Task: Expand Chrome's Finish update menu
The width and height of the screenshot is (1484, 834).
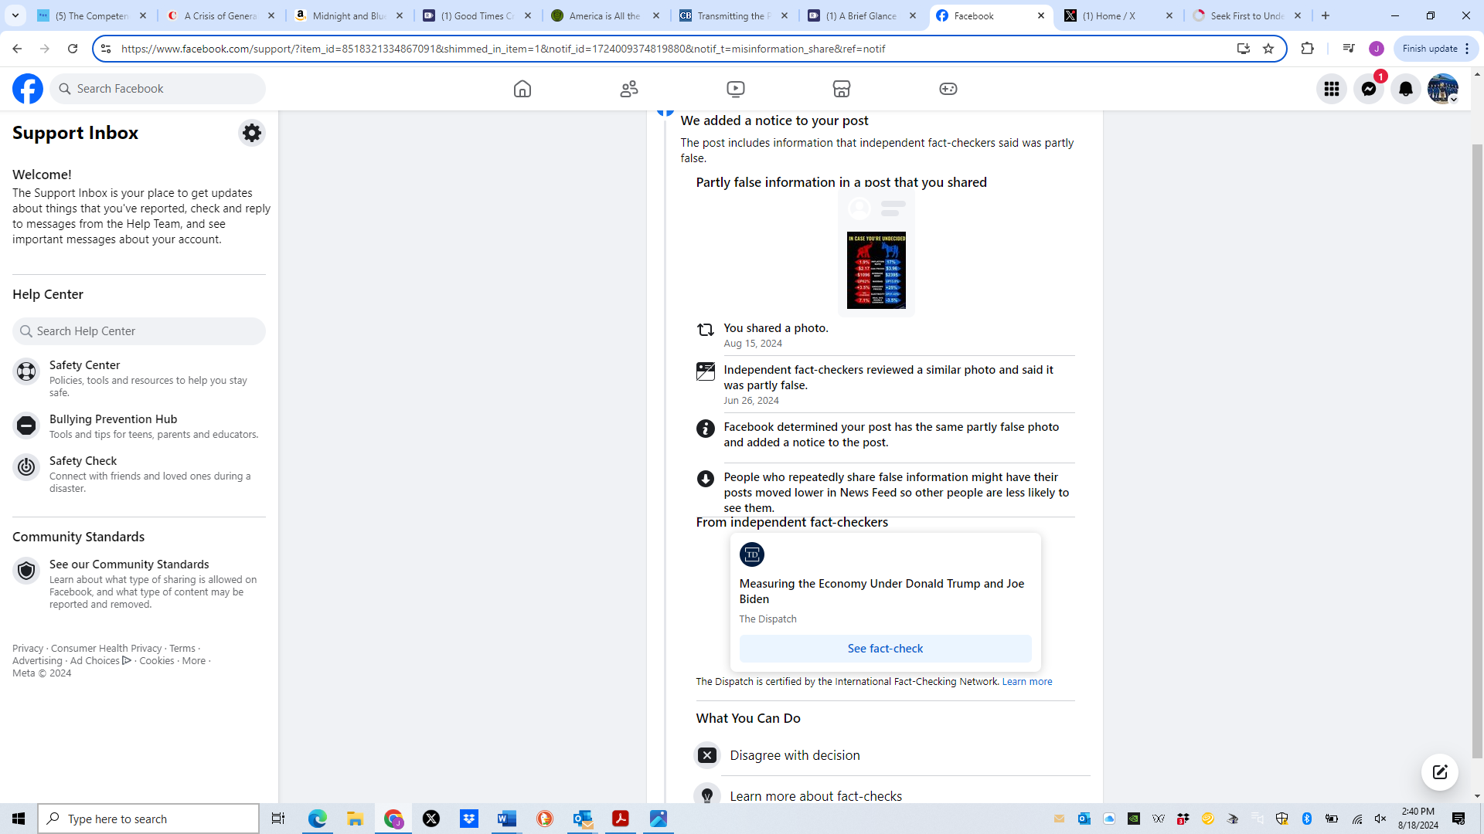Action: 1435,49
